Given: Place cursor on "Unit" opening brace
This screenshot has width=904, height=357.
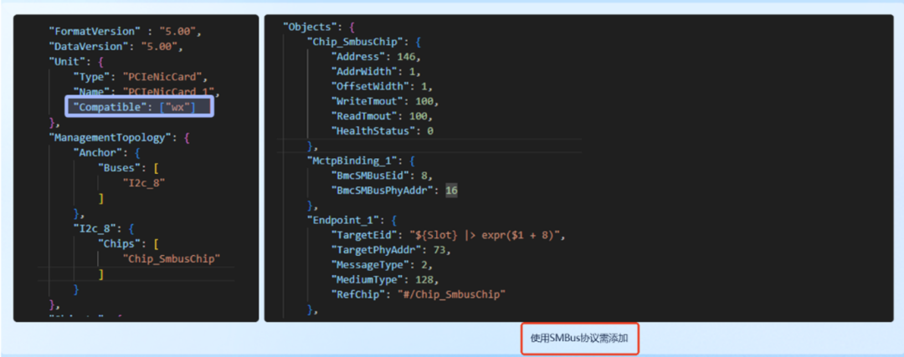Looking at the screenshot, I should (x=100, y=61).
